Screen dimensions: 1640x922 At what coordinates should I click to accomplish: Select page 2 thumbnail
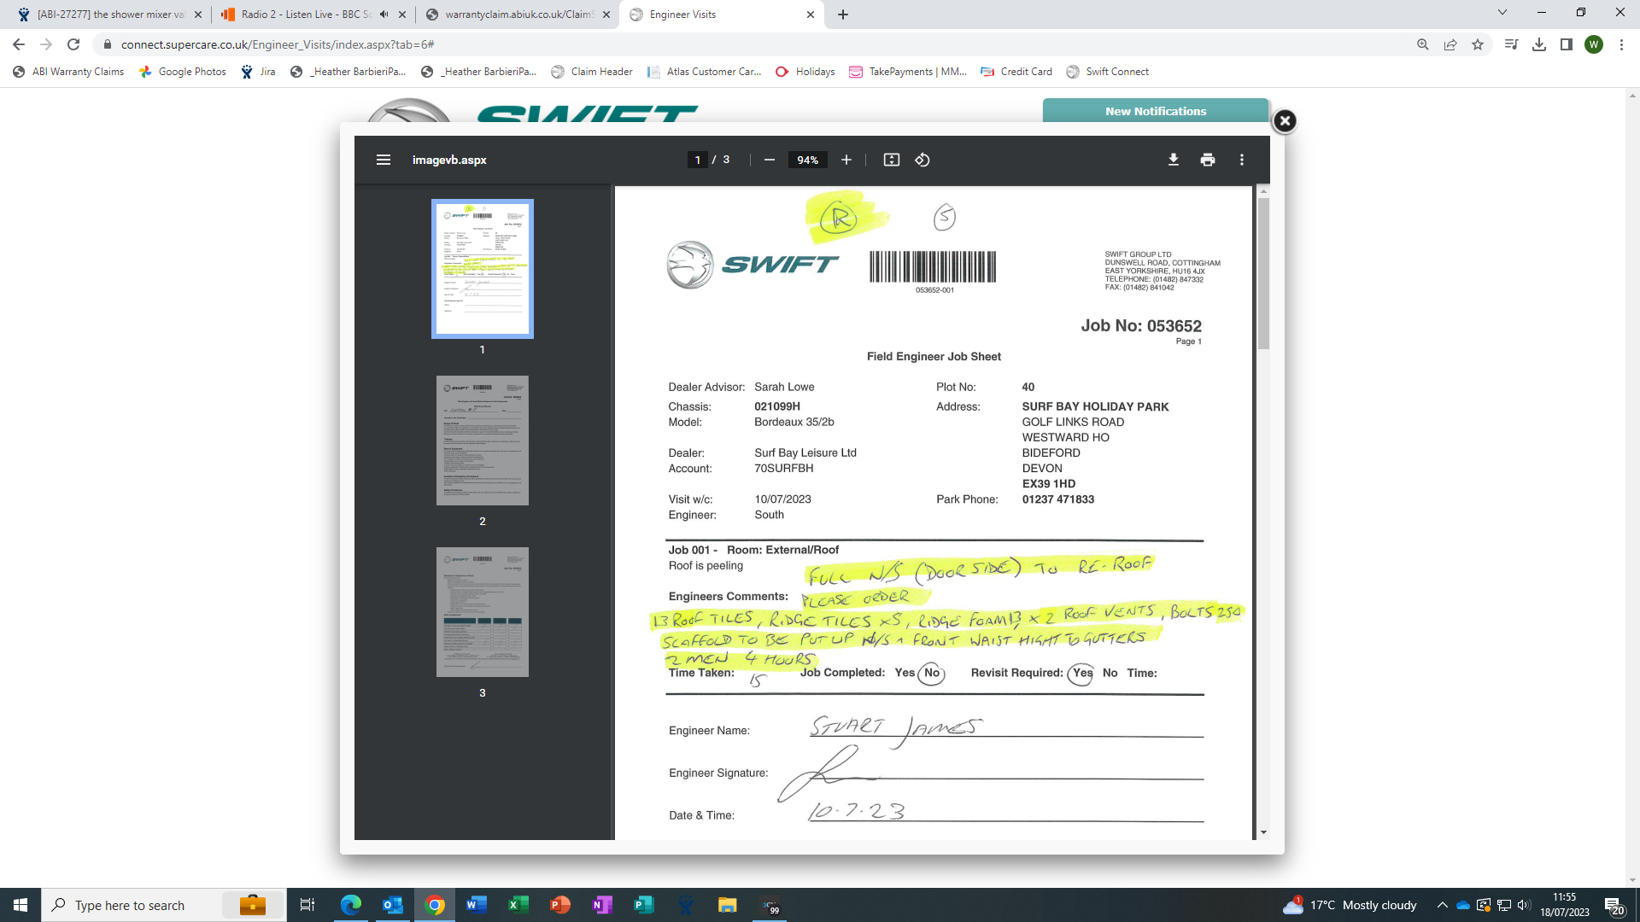482,441
